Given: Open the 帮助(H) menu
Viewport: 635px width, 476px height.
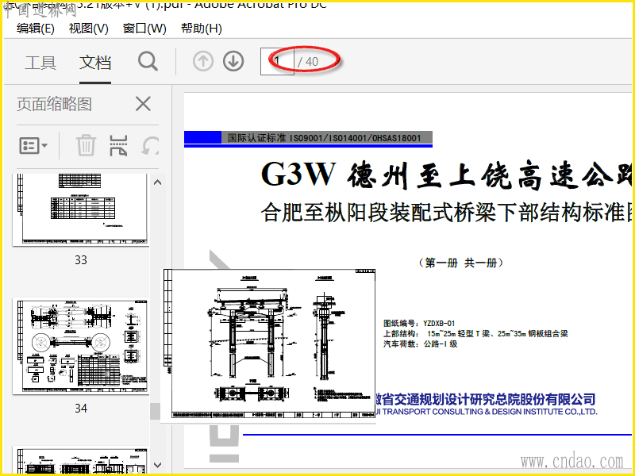Looking at the screenshot, I should coord(202,29).
